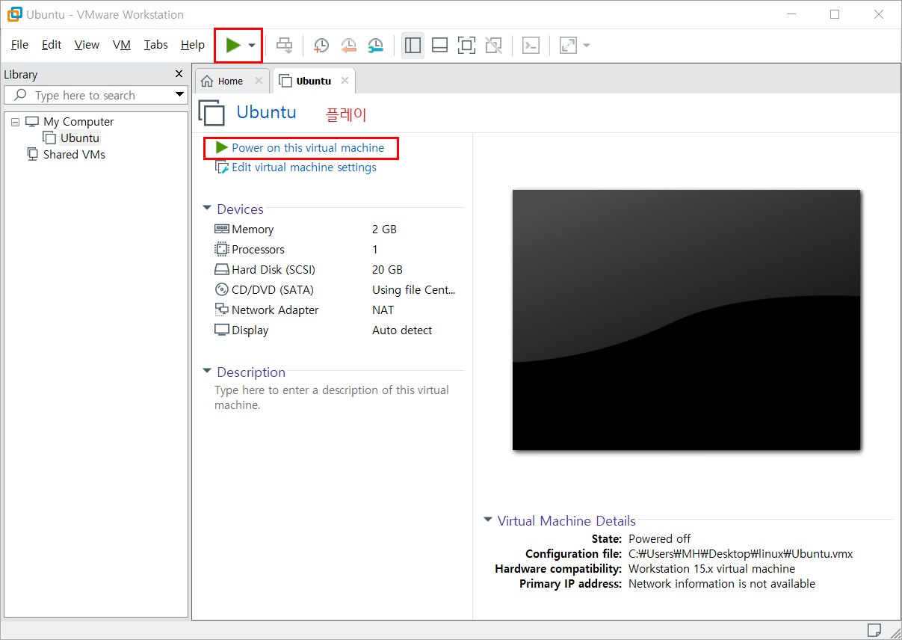Click Edit virtual machine settings link
Viewport: 902px width, 640px height.
coord(304,167)
